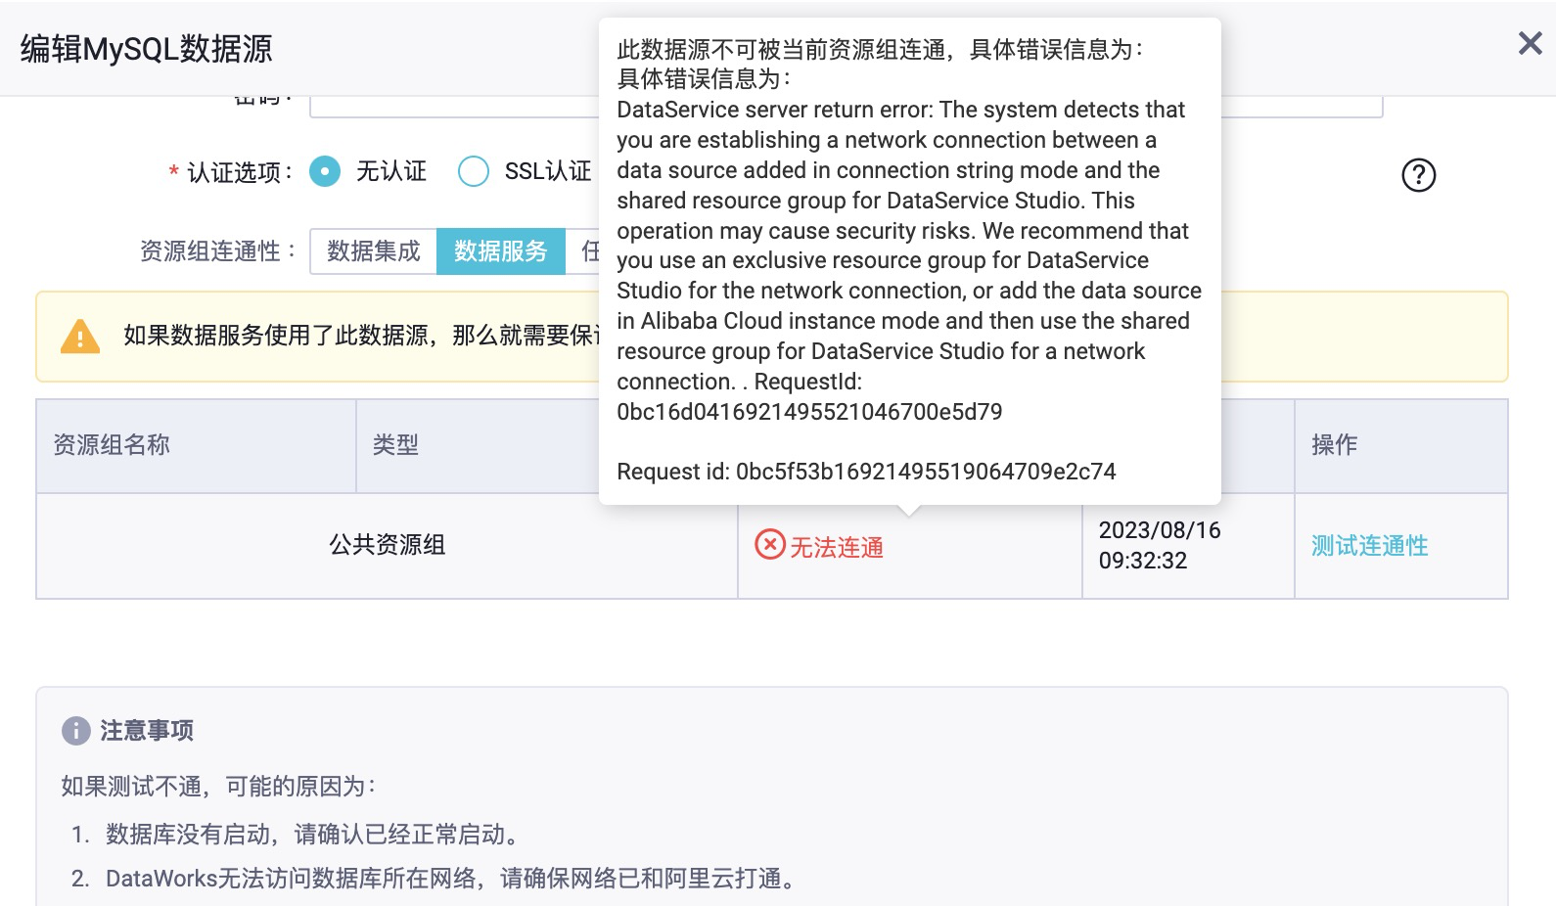This screenshot has width=1556, height=906.
Task: Click the 注意事项 info icon
Action: 75,731
